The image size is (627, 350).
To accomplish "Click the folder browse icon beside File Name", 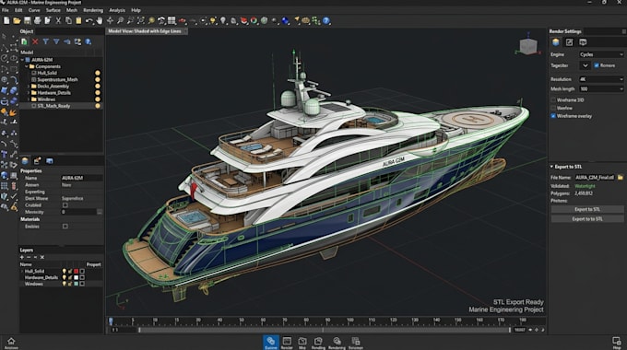I will point(621,178).
